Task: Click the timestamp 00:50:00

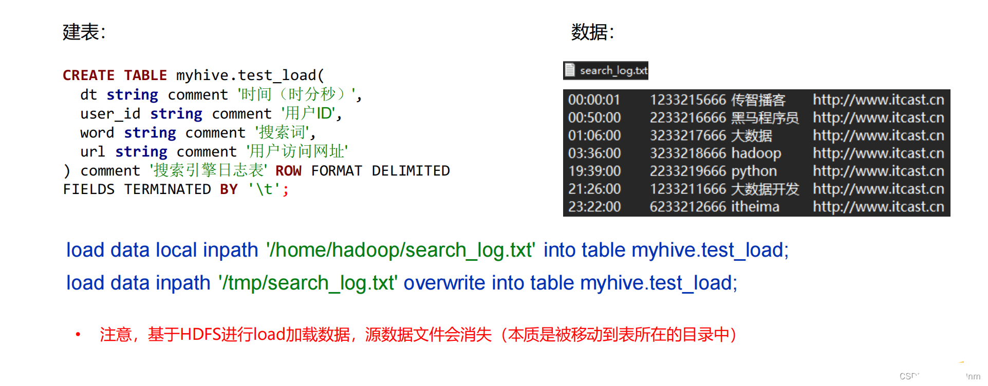Action: 594,118
